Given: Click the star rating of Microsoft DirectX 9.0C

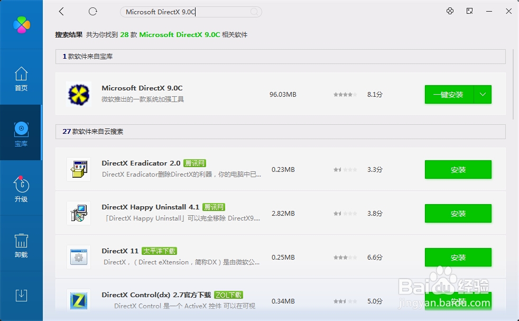Looking at the screenshot, I should (x=345, y=95).
